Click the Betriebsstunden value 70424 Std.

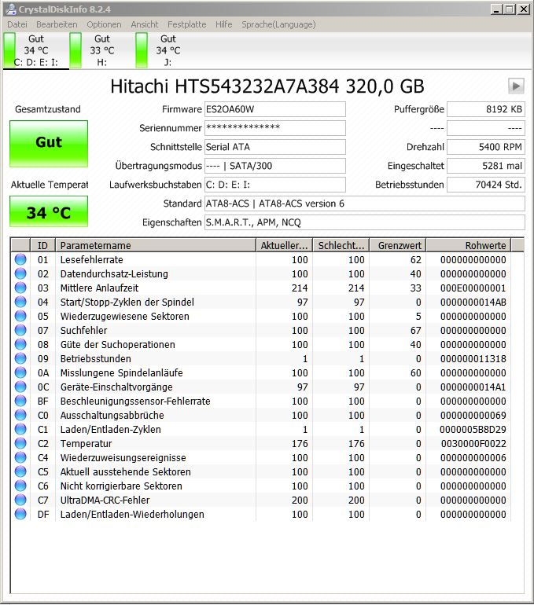[x=486, y=185]
